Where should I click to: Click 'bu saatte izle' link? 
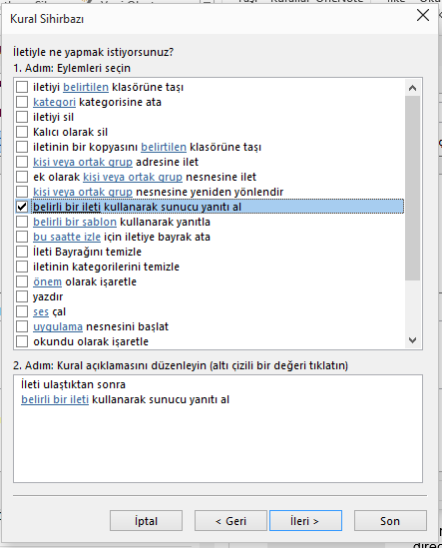[67, 237]
